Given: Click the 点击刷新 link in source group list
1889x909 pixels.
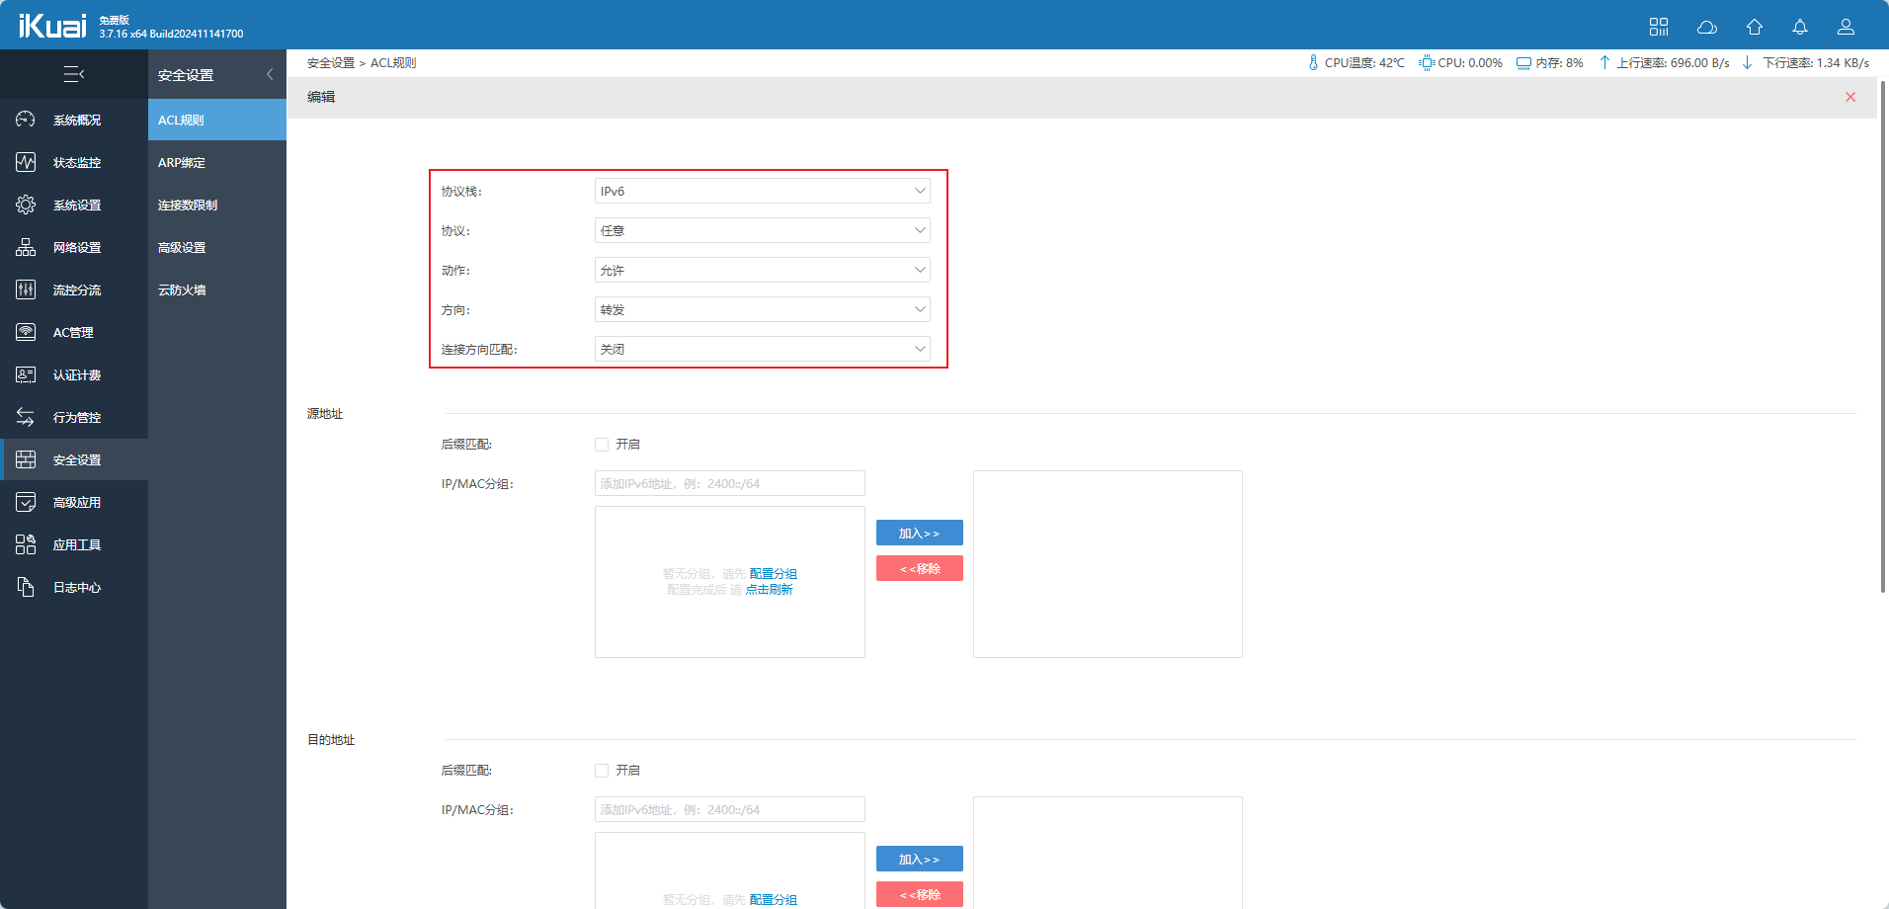Looking at the screenshot, I should point(769,590).
